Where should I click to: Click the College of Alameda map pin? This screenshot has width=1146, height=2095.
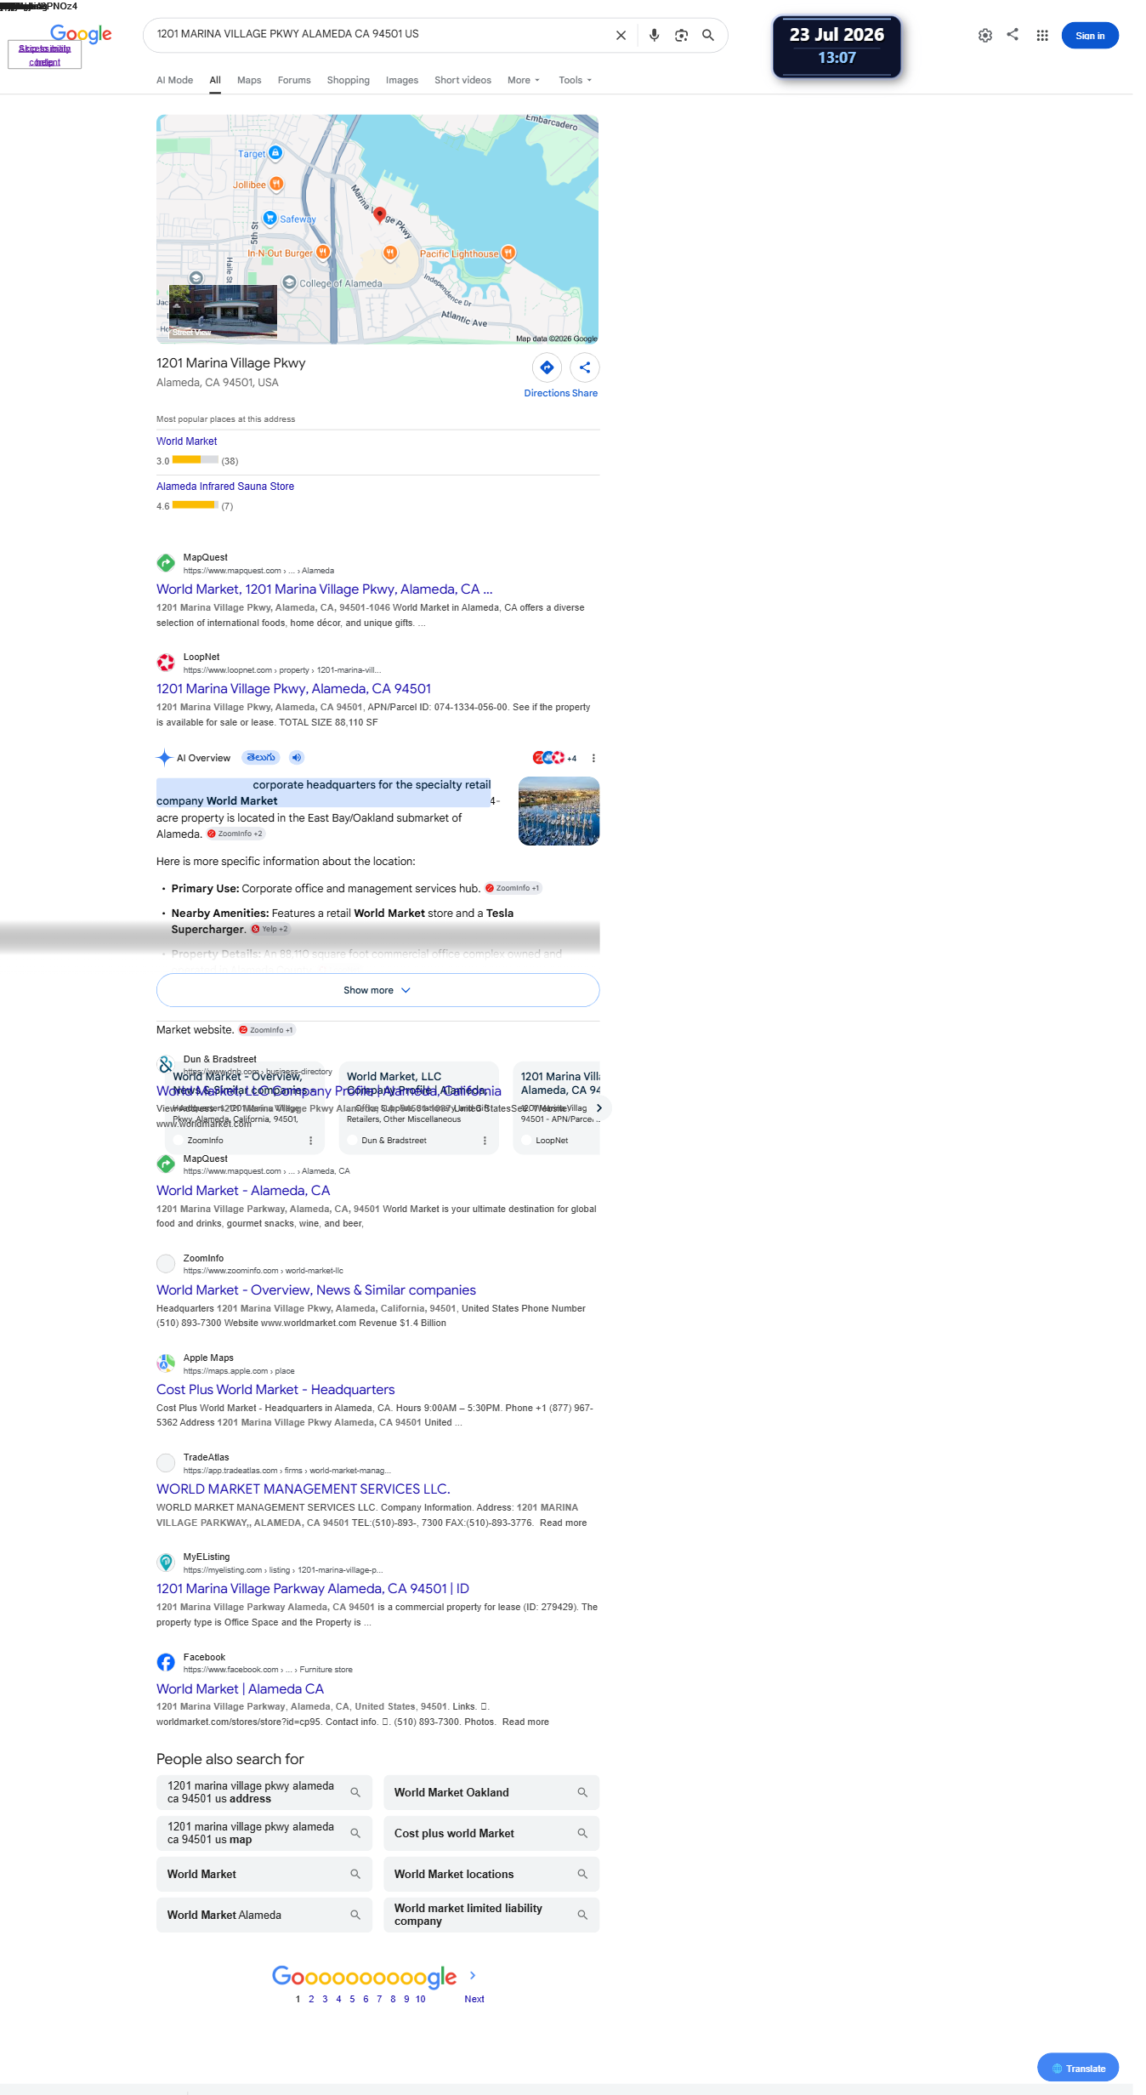click(x=289, y=282)
